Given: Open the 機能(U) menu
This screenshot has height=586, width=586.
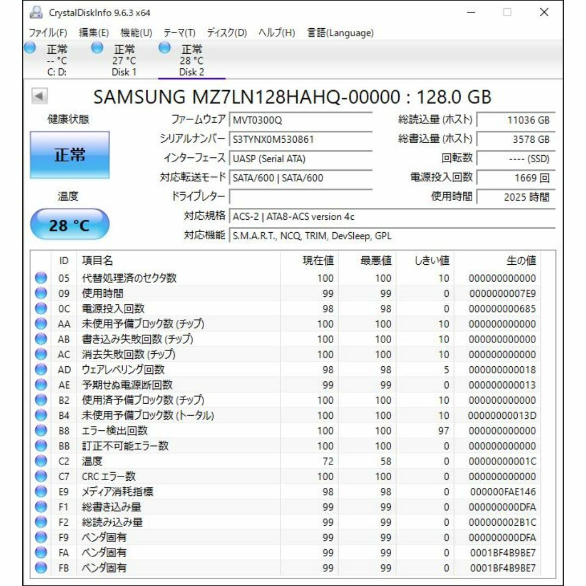Looking at the screenshot, I should tap(136, 33).
